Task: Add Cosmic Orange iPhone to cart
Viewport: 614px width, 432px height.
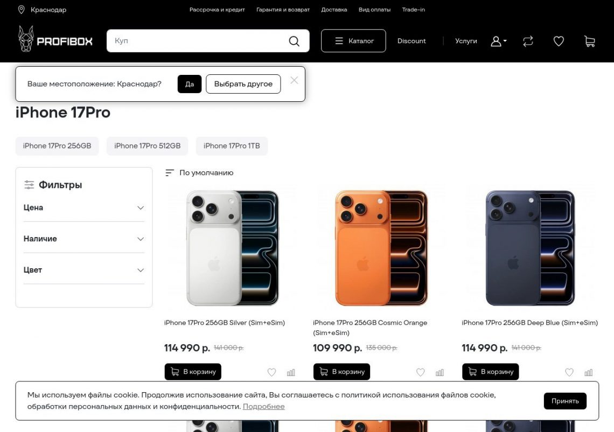Action: point(342,372)
